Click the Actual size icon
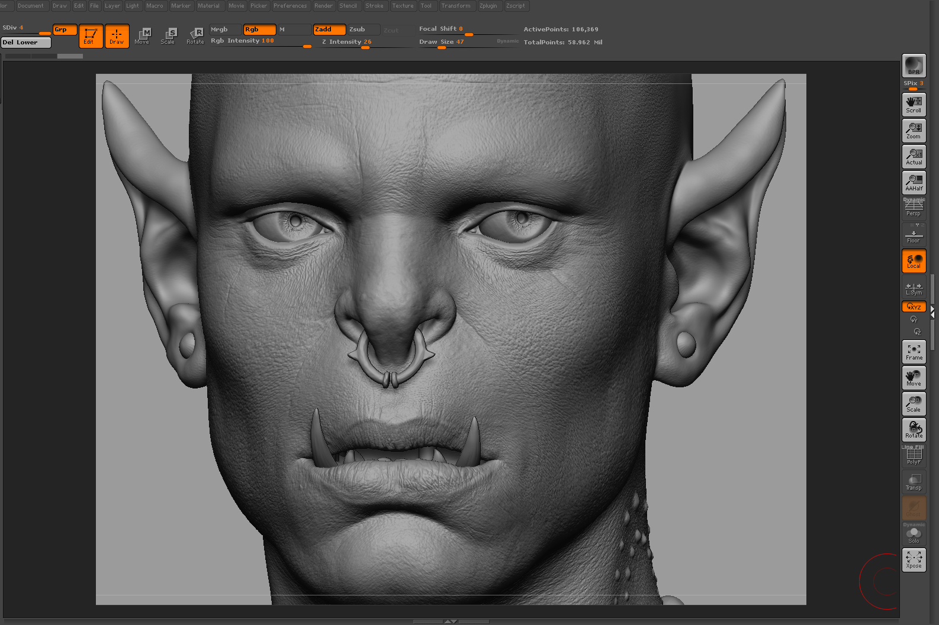 tap(914, 157)
